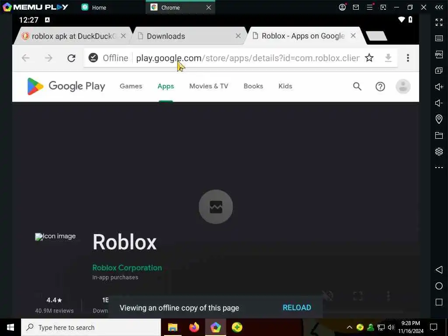
Task: Open MEmu mail messages icon
Action: [x=356, y=7]
